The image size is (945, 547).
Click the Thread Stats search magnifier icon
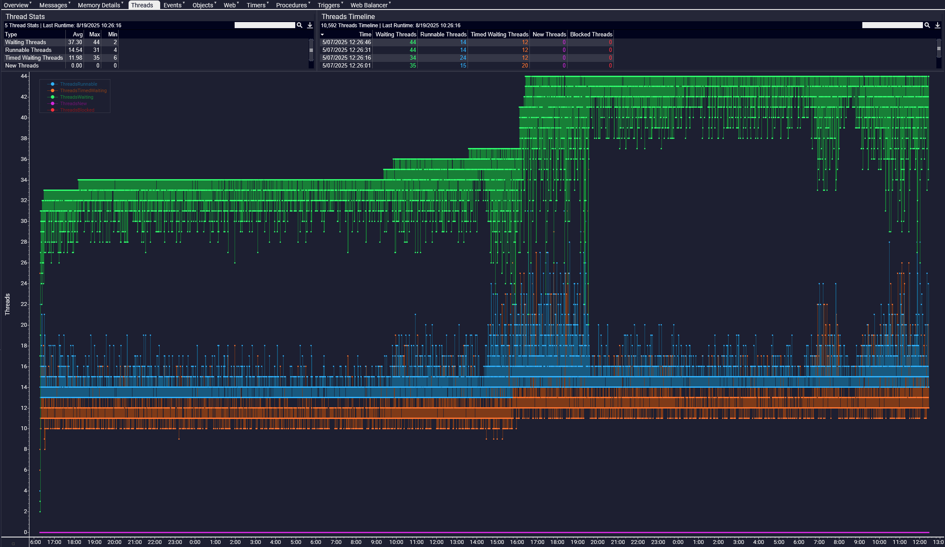point(299,25)
